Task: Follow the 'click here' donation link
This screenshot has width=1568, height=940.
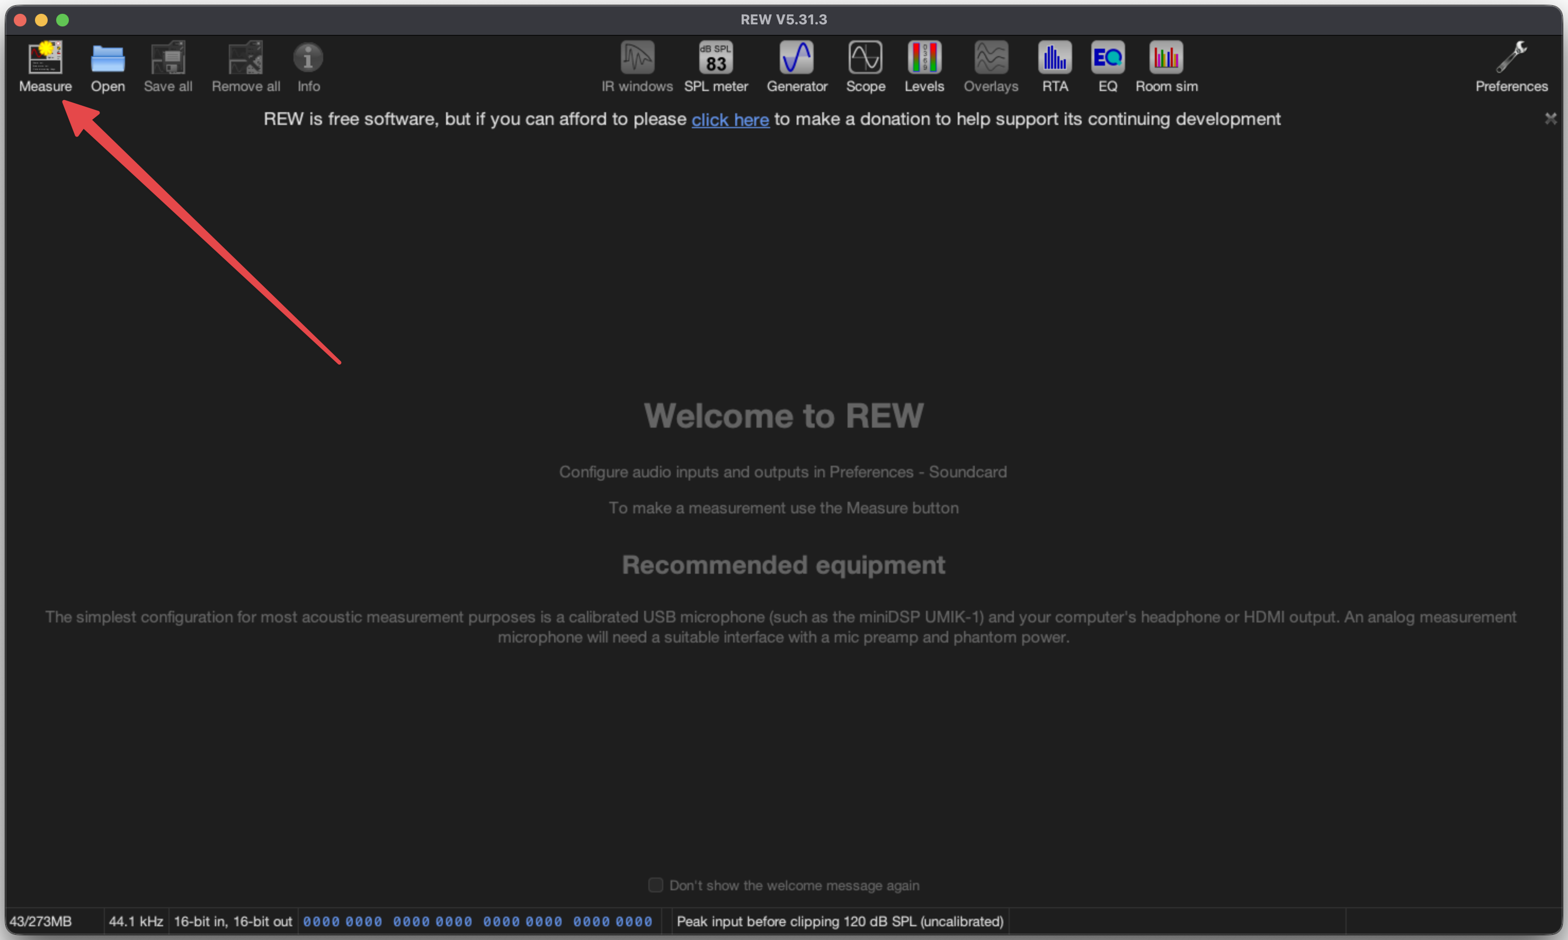Action: [x=730, y=119]
